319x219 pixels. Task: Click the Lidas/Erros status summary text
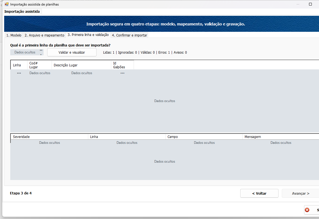click(145, 53)
